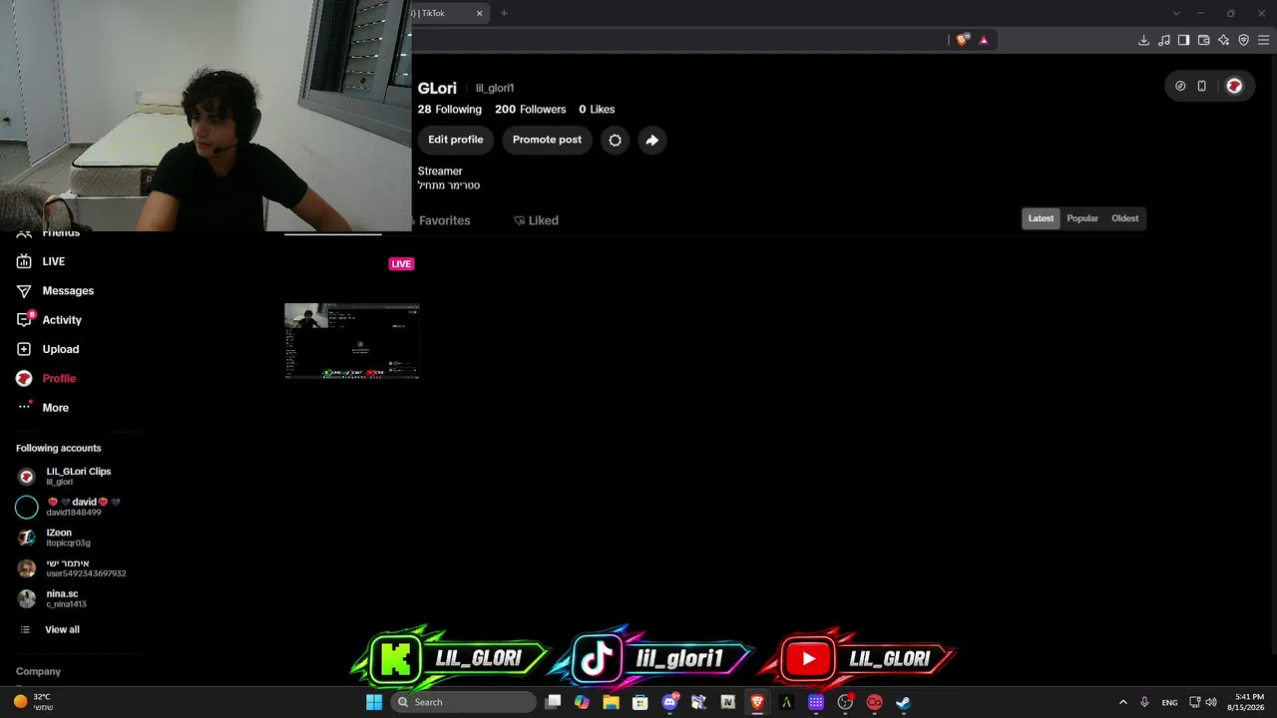This screenshot has height=718, width=1277.
Task: Sort videos by Oldest
Action: point(1124,218)
